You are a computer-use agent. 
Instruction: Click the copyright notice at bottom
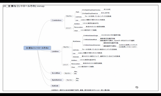[x=80, y=90]
